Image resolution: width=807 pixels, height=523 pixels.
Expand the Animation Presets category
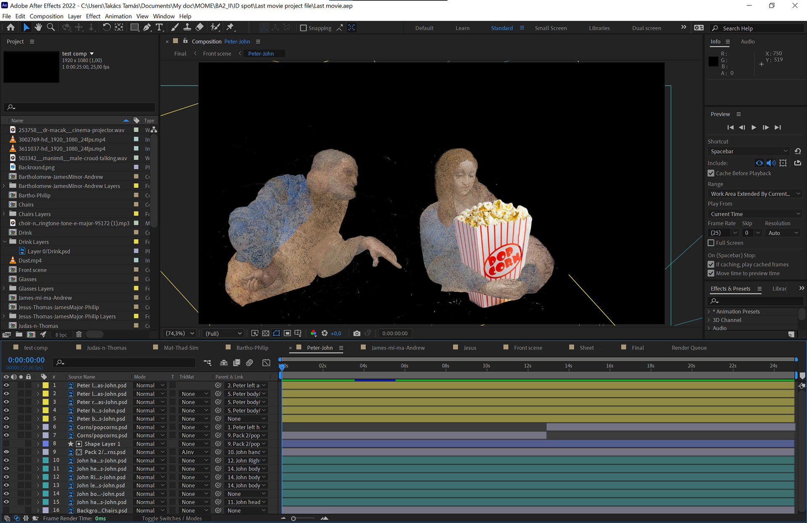(709, 311)
